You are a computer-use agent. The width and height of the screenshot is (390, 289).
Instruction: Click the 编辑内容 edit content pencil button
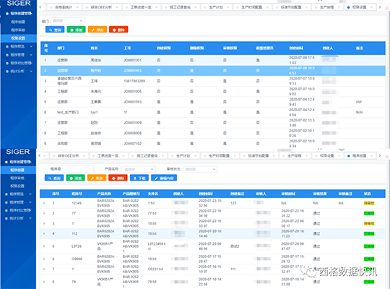point(164,178)
